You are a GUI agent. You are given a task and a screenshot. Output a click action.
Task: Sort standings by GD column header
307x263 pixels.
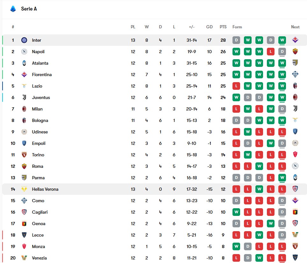pos(209,27)
